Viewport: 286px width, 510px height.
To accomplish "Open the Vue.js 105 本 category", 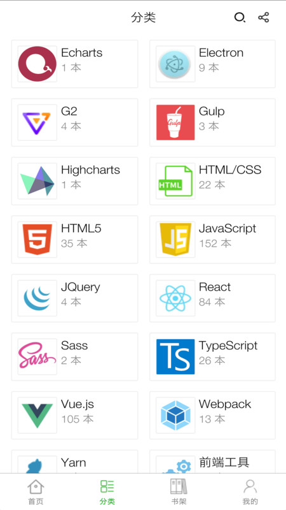I will point(74,415).
